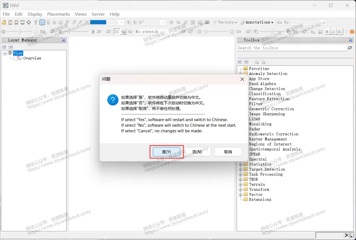Select the Vector toolbox folder
The height and width of the screenshot is (240, 356).
coord(256,194)
